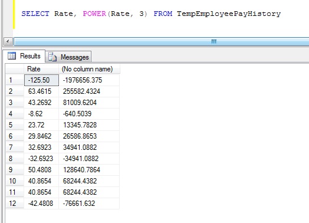The height and width of the screenshot is (223, 309).
Task: Click the SELECT keyword in query editor
Action: pos(35,14)
